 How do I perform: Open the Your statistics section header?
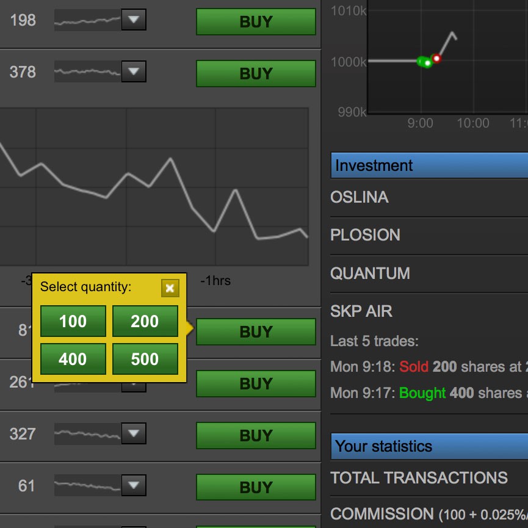click(x=429, y=446)
